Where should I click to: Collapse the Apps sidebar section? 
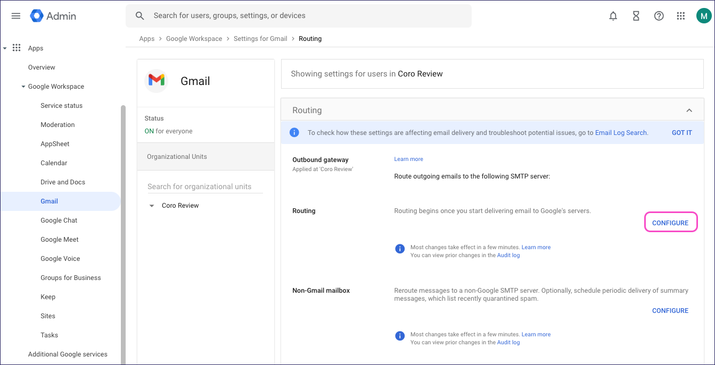5,48
